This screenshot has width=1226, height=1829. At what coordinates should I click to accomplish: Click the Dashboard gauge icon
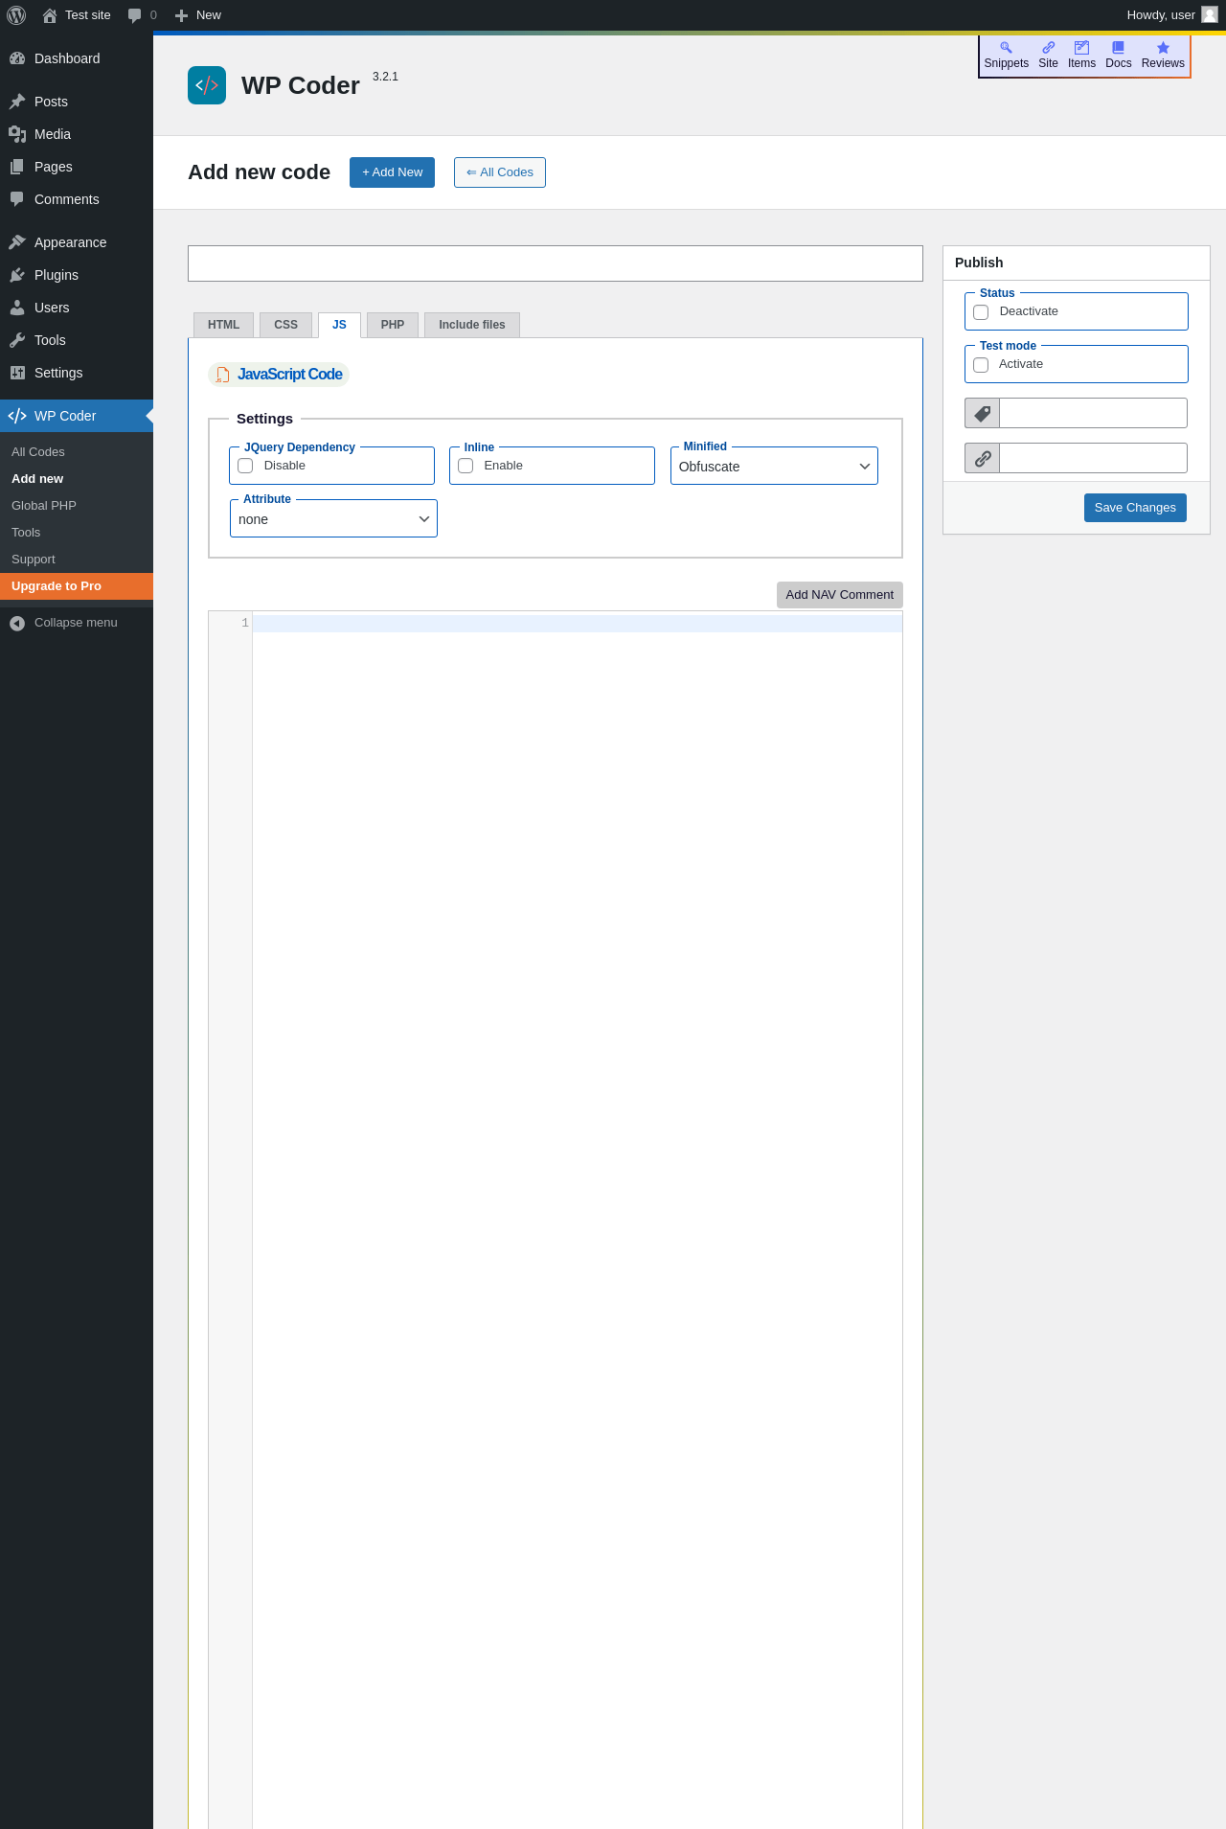[x=17, y=58]
